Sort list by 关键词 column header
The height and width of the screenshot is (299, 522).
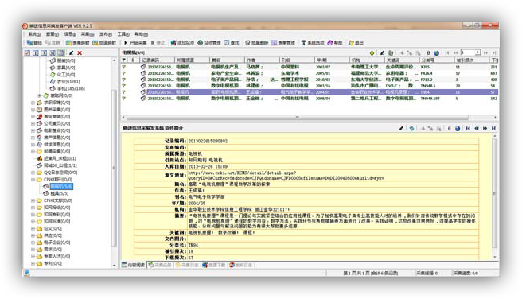(x=402, y=60)
